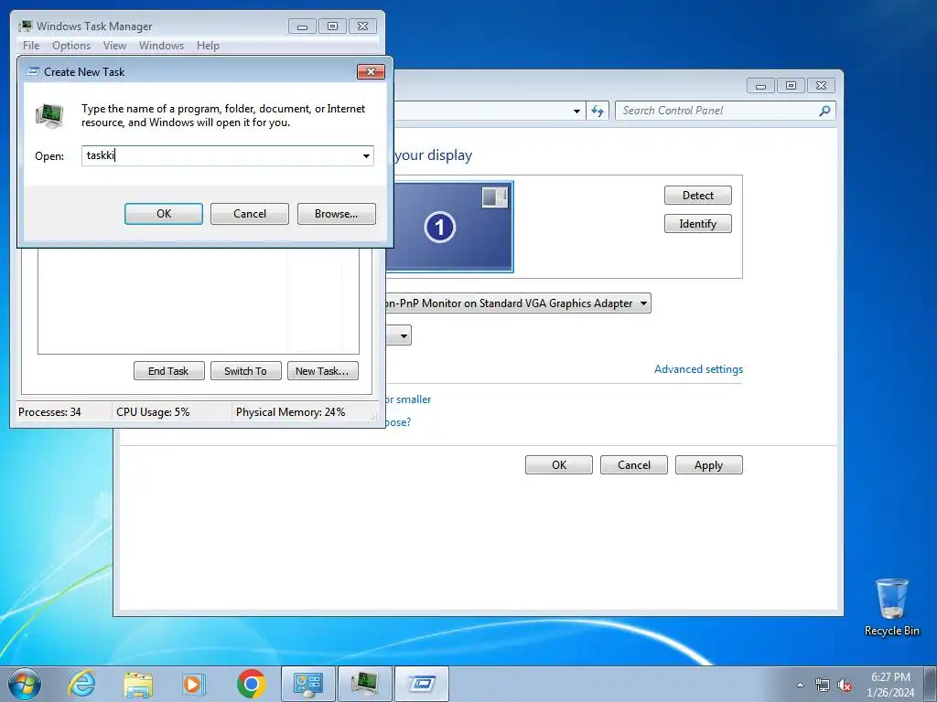Image resolution: width=937 pixels, height=702 pixels.
Task: Launch Google Chrome from the taskbar
Action: pyautogui.click(x=251, y=684)
